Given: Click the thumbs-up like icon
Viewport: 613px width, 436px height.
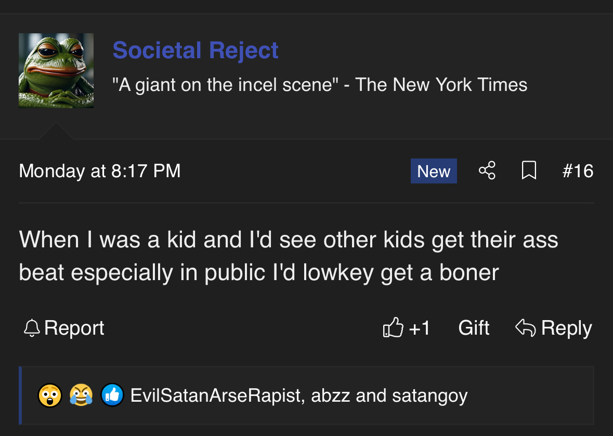Looking at the screenshot, I should pos(393,328).
